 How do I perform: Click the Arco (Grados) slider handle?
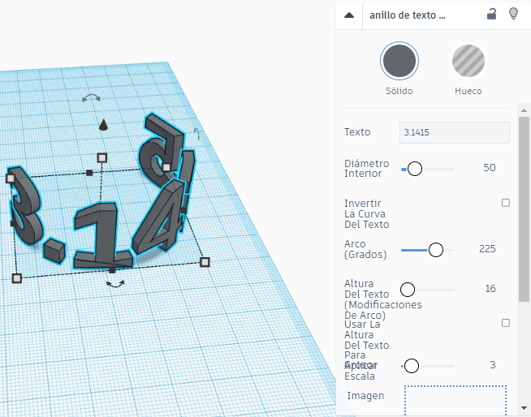pos(435,250)
